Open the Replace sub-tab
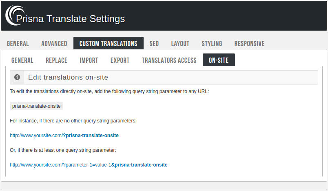Viewport: 328px width, 191px height. click(56, 60)
